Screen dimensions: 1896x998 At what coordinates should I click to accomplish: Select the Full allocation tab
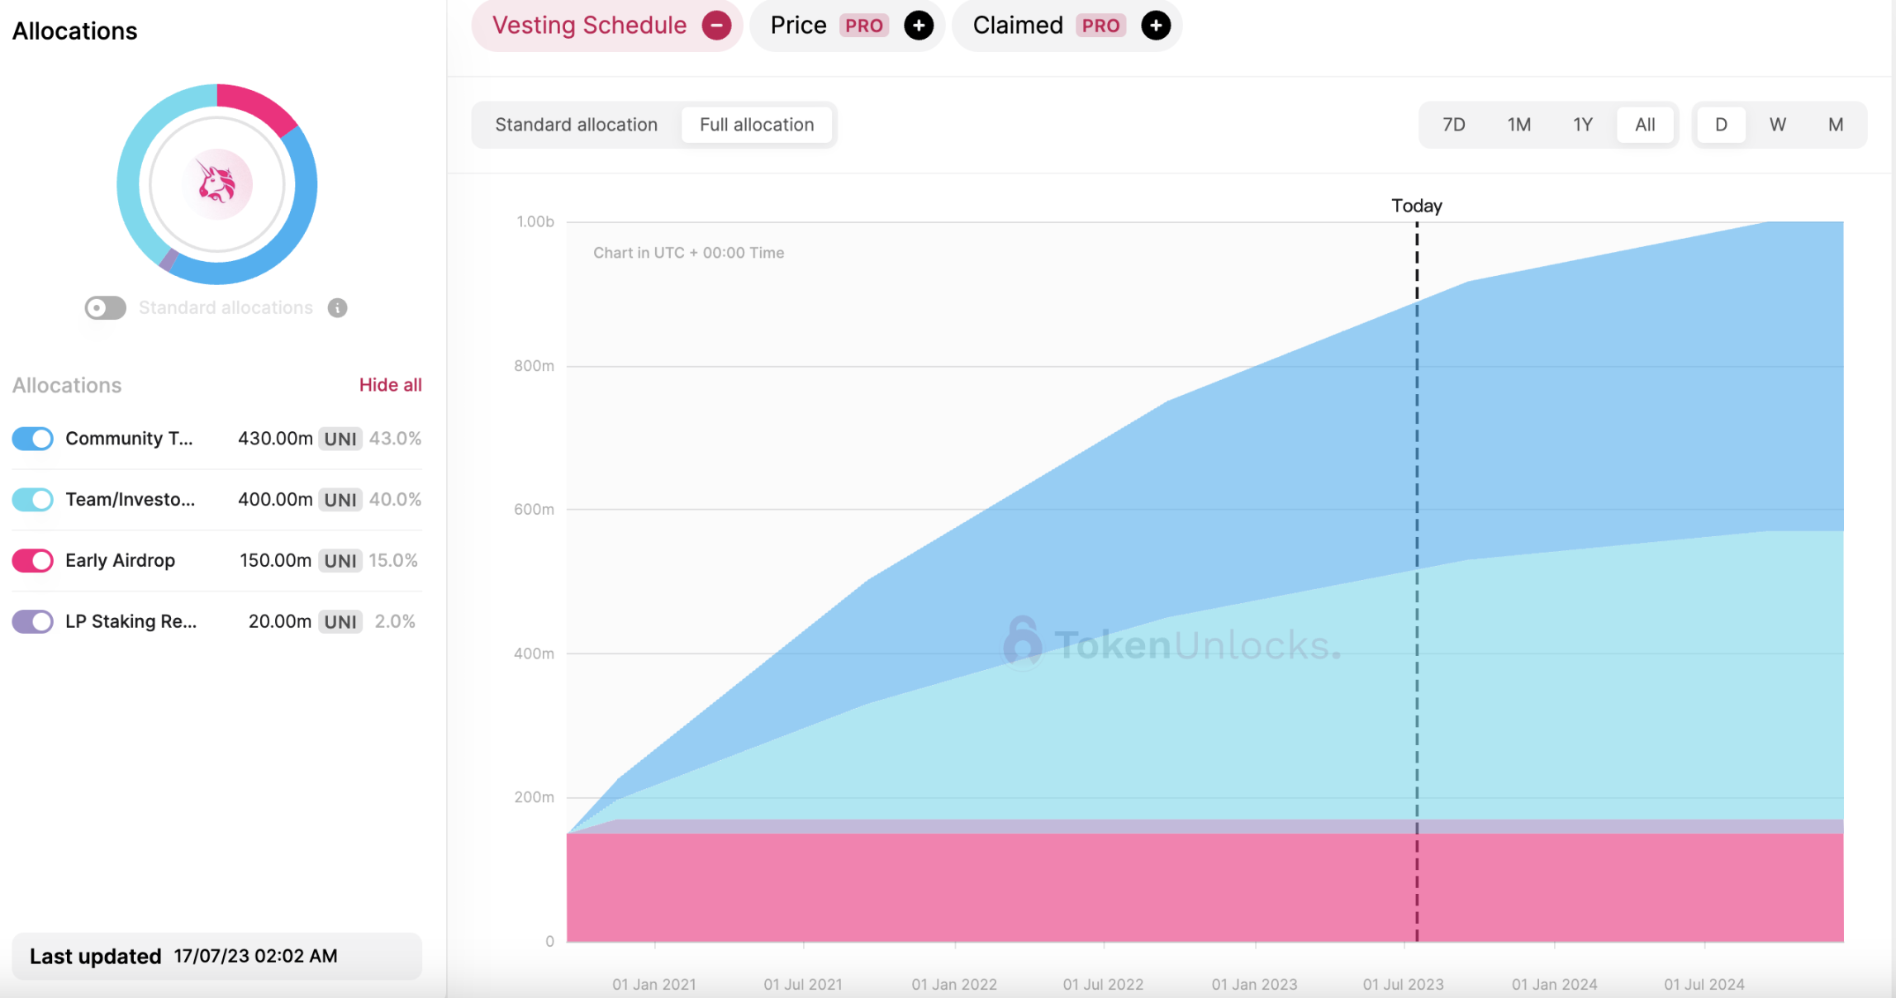click(756, 123)
